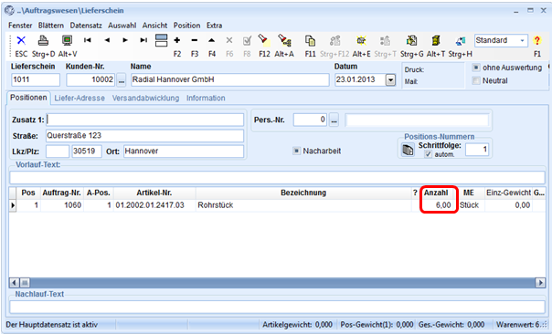
Task: Switch to the Information tab
Action: (x=206, y=98)
